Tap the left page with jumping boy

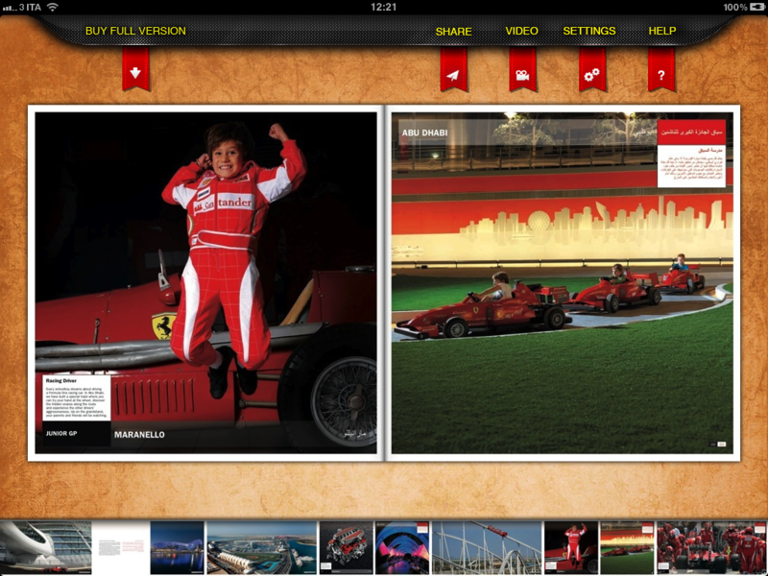pyautogui.click(x=205, y=282)
